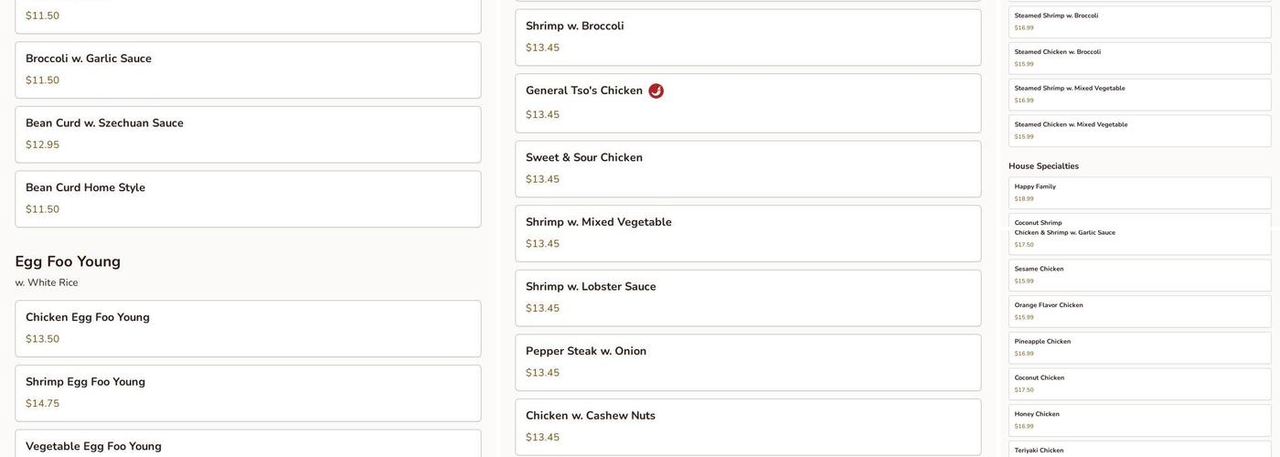The image size is (1280, 457).
Task: Pick the Shrimp w. Broccoli dish
Action: pos(748,37)
